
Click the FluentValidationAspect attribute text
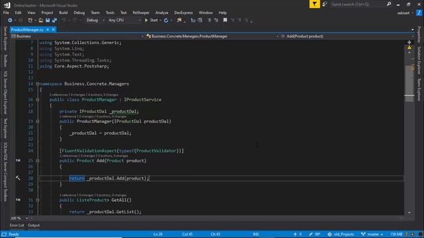tap(89, 151)
